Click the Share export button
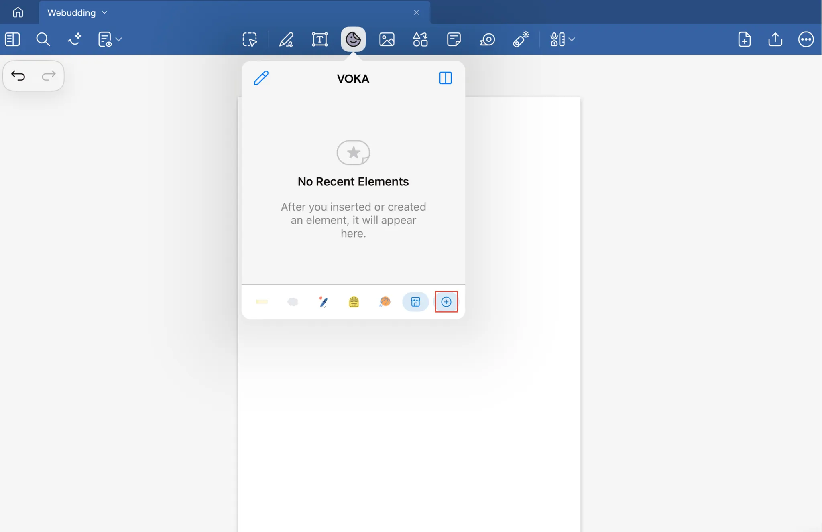The height and width of the screenshot is (532, 822). click(x=775, y=39)
